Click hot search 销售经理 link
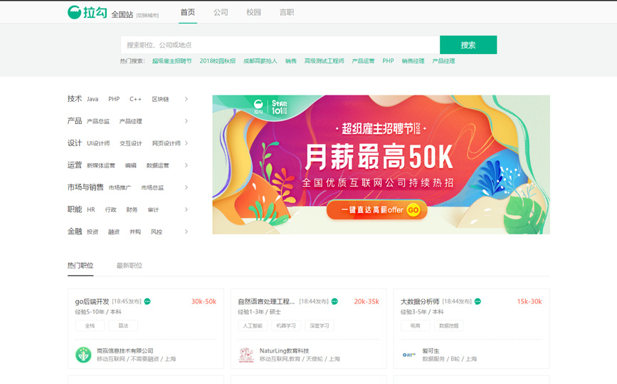Image resolution: width=617 pixels, height=384 pixels. [x=413, y=61]
